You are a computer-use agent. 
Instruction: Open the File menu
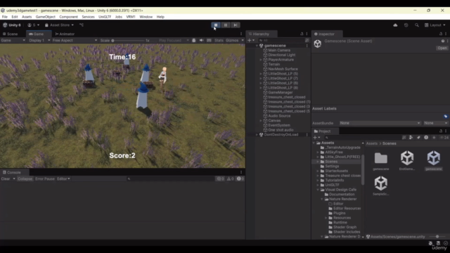click(x=5, y=17)
